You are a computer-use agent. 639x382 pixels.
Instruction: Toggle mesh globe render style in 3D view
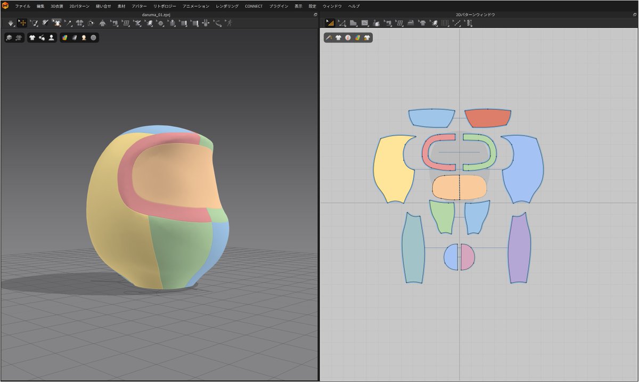[x=93, y=38]
